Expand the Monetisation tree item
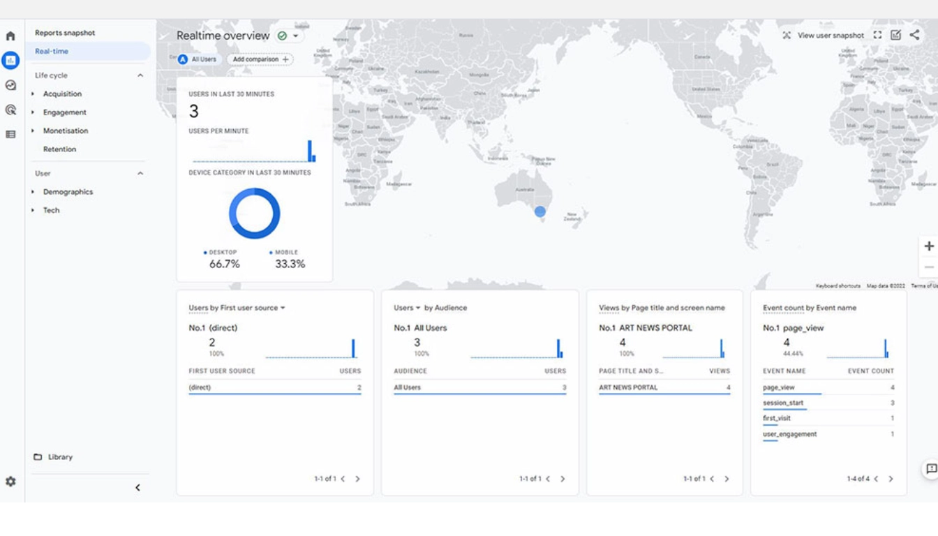This screenshot has width=938, height=536. [x=33, y=131]
